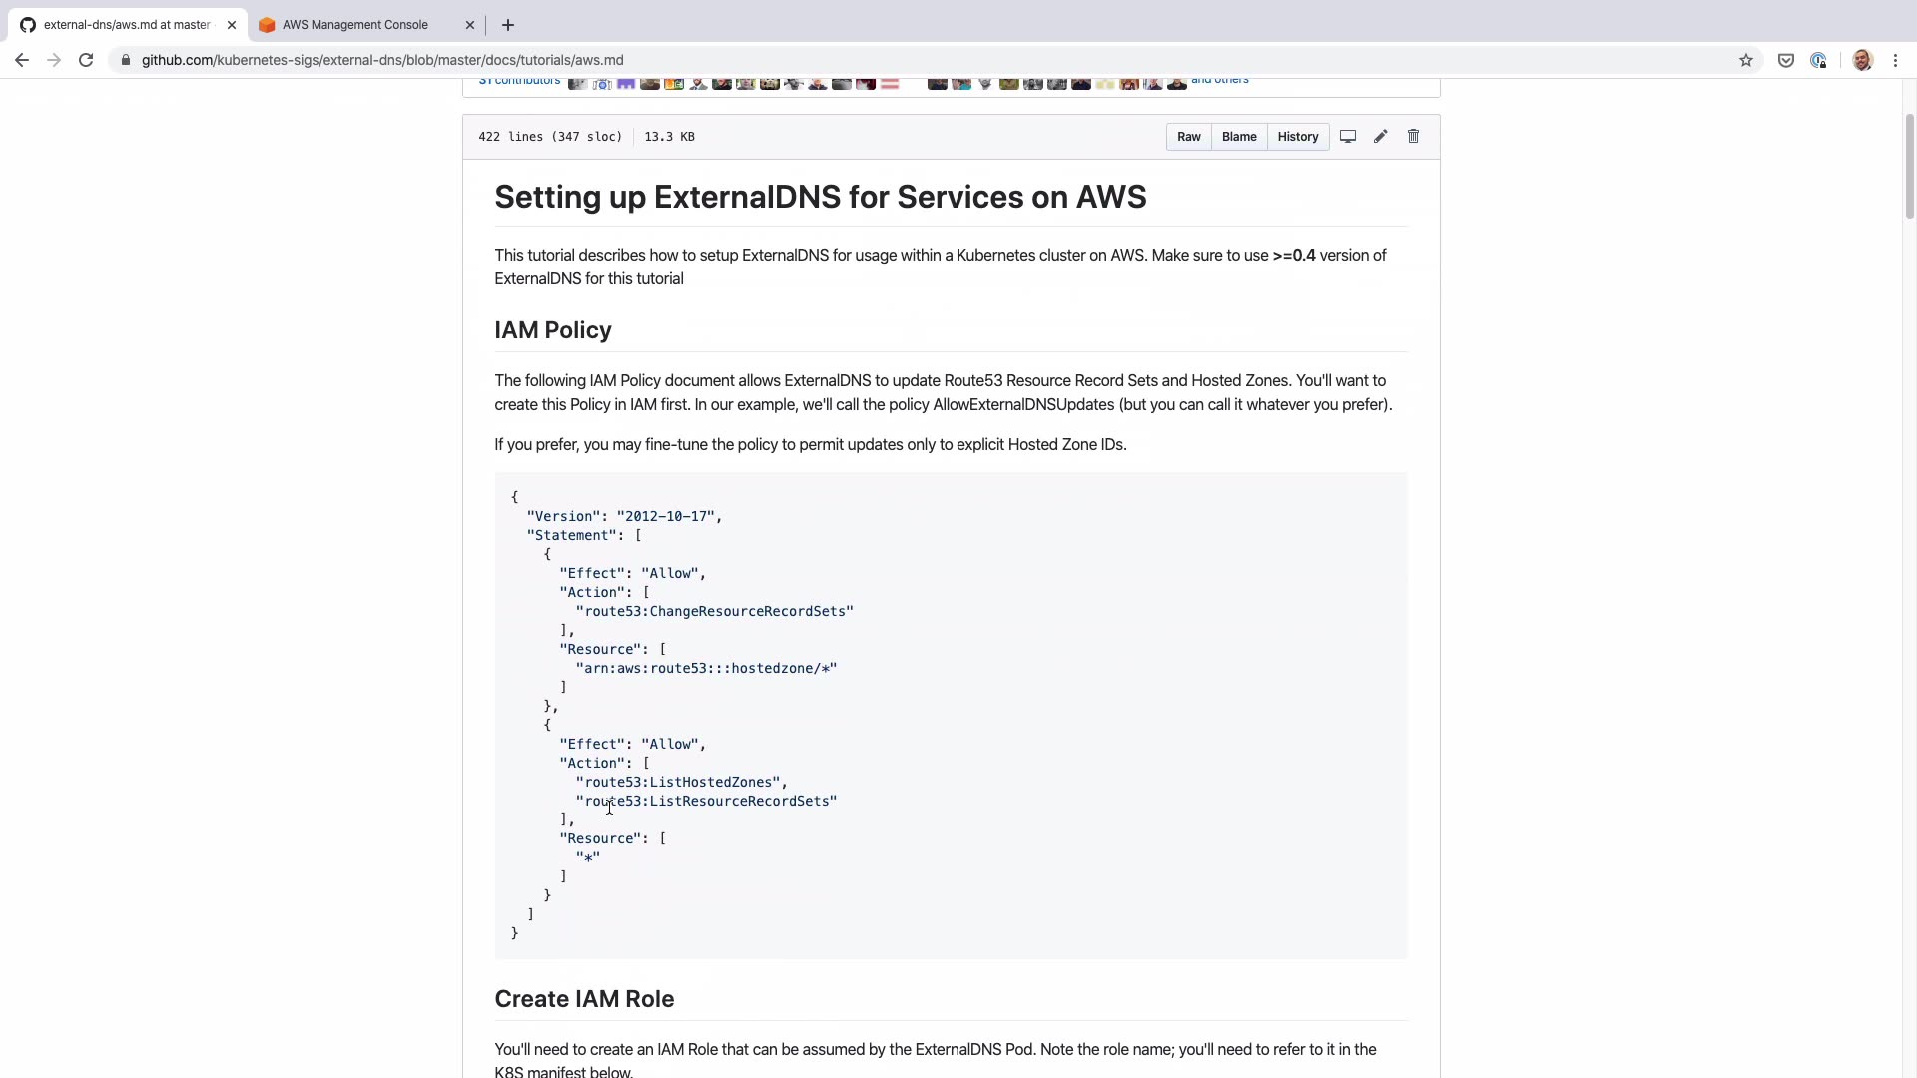Go back to previous page

(x=22, y=60)
